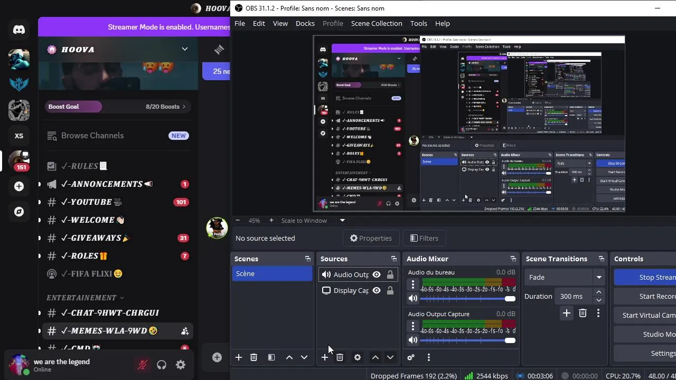The image size is (676, 380).
Task: Open the invite people icon on MEMES-WLA-9WD channel
Action: [x=185, y=331]
